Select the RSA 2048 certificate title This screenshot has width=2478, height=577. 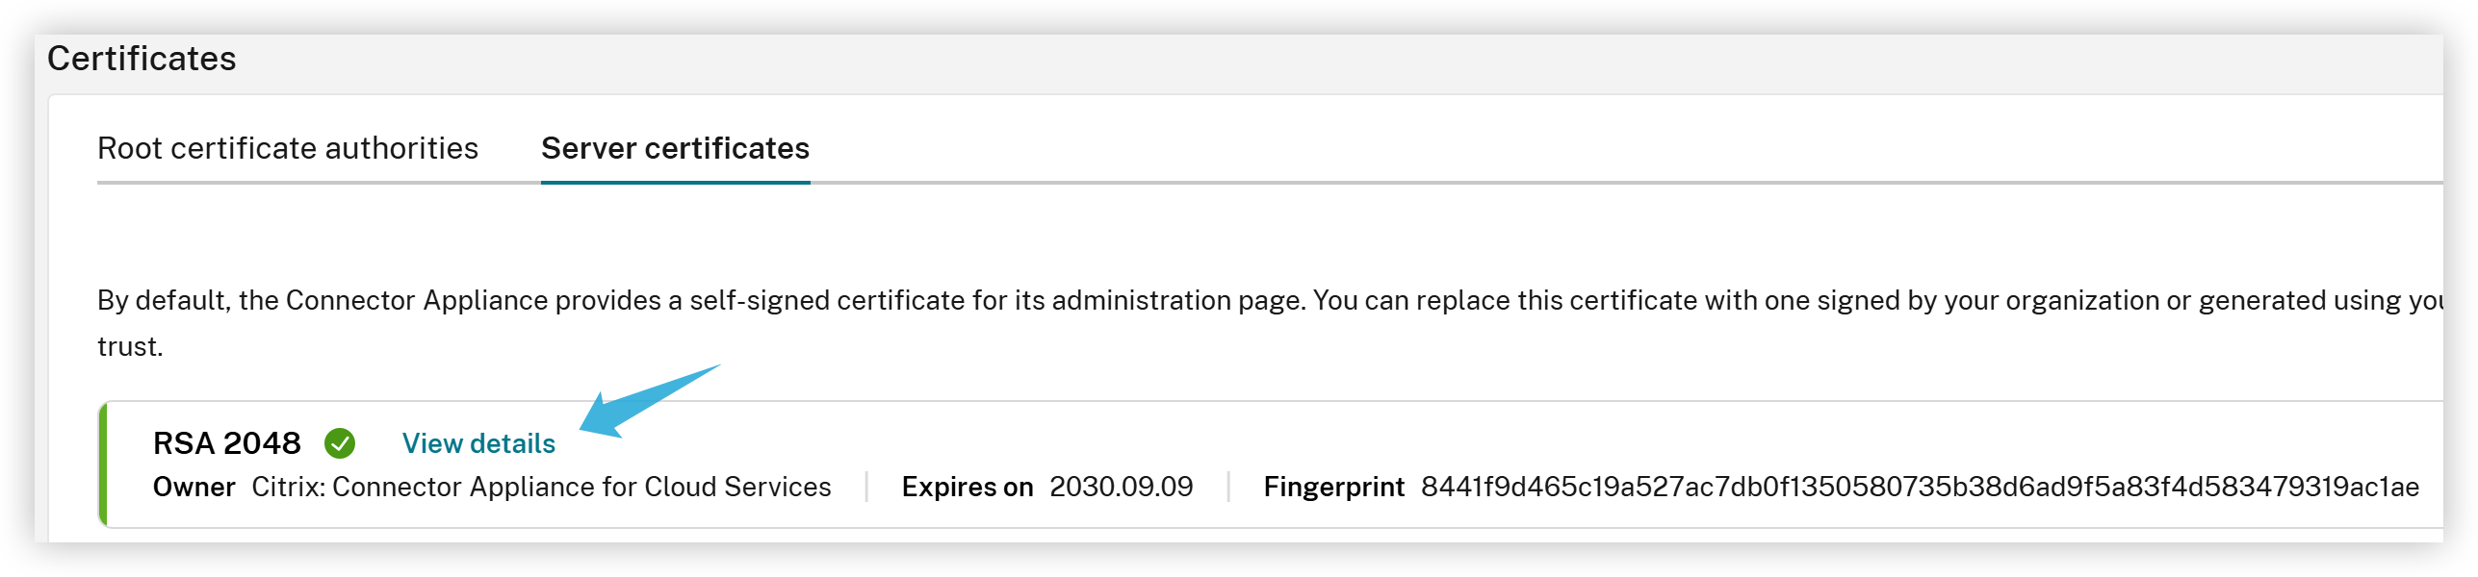click(227, 443)
